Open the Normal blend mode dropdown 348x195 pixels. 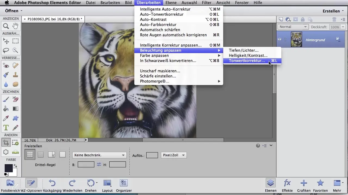click(x=293, y=27)
